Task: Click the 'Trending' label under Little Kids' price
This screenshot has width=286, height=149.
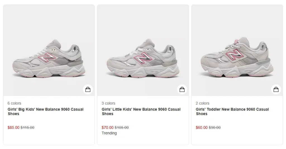Action: pos(109,133)
